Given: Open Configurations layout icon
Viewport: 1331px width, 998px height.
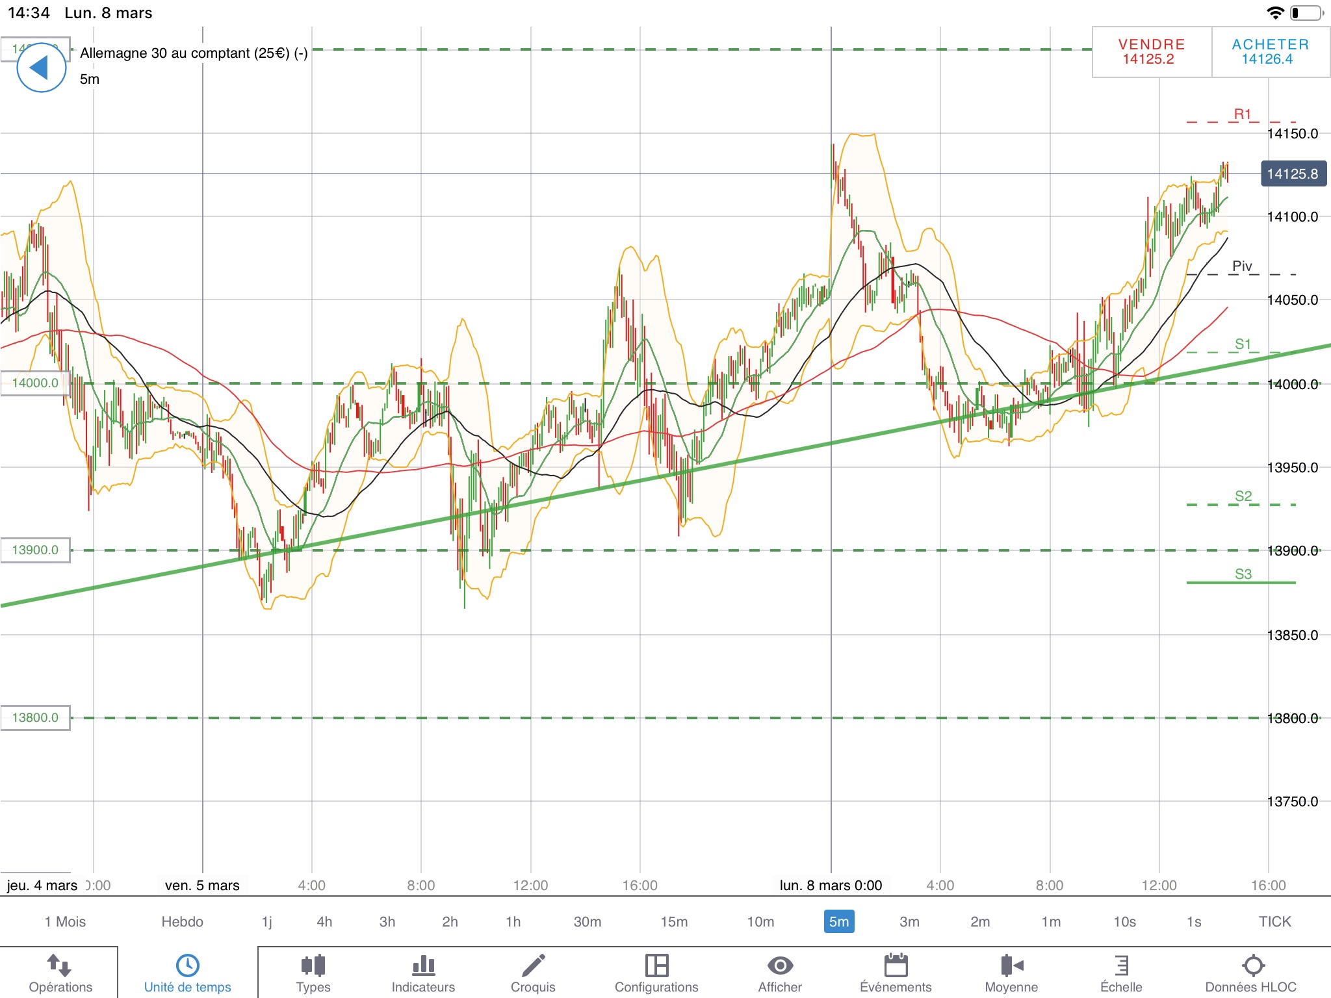Looking at the screenshot, I should pyautogui.click(x=656, y=966).
